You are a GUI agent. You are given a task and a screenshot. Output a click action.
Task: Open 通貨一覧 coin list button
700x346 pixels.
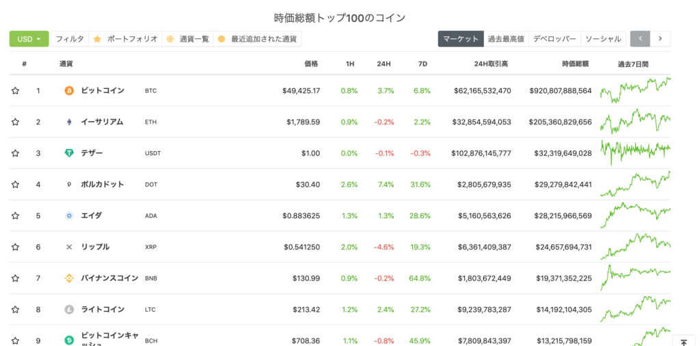(188, 39)
